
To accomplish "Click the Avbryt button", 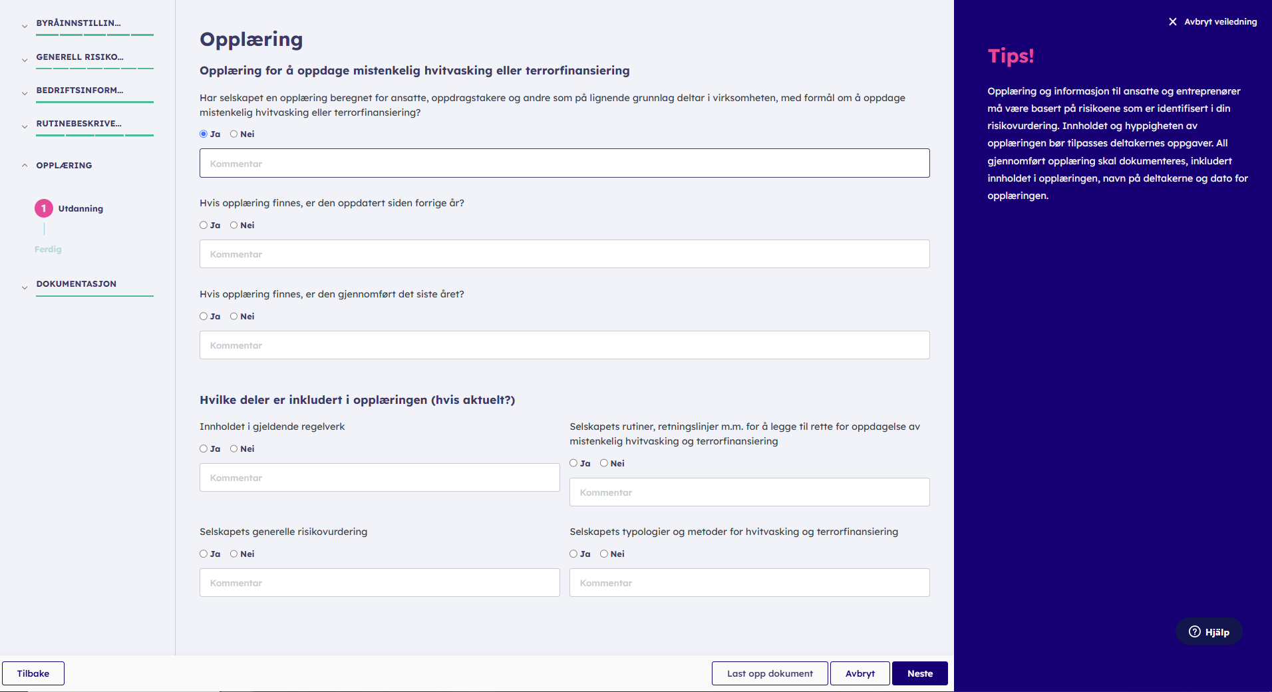I will pos(860,673).
